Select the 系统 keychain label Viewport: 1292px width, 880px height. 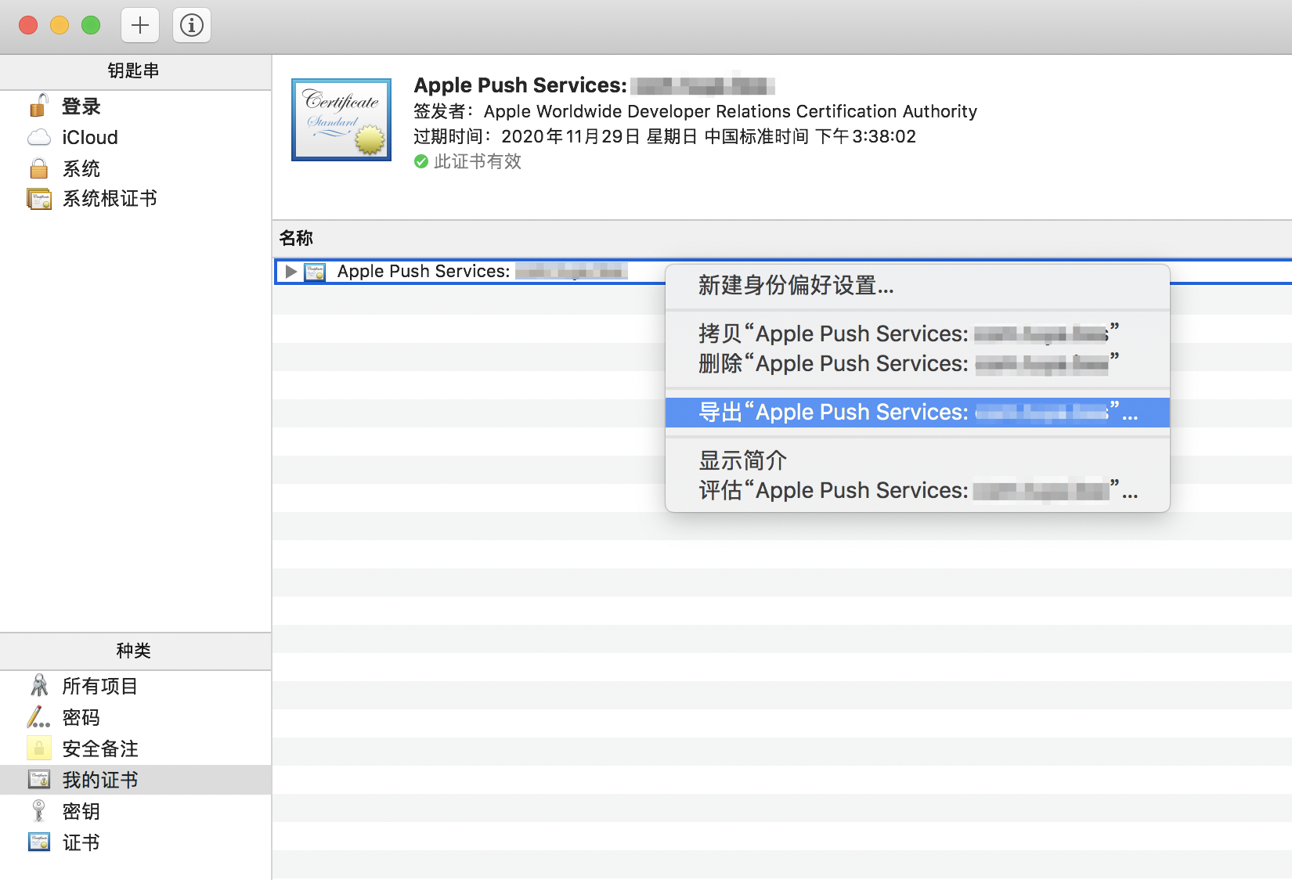tap(81, 168)
